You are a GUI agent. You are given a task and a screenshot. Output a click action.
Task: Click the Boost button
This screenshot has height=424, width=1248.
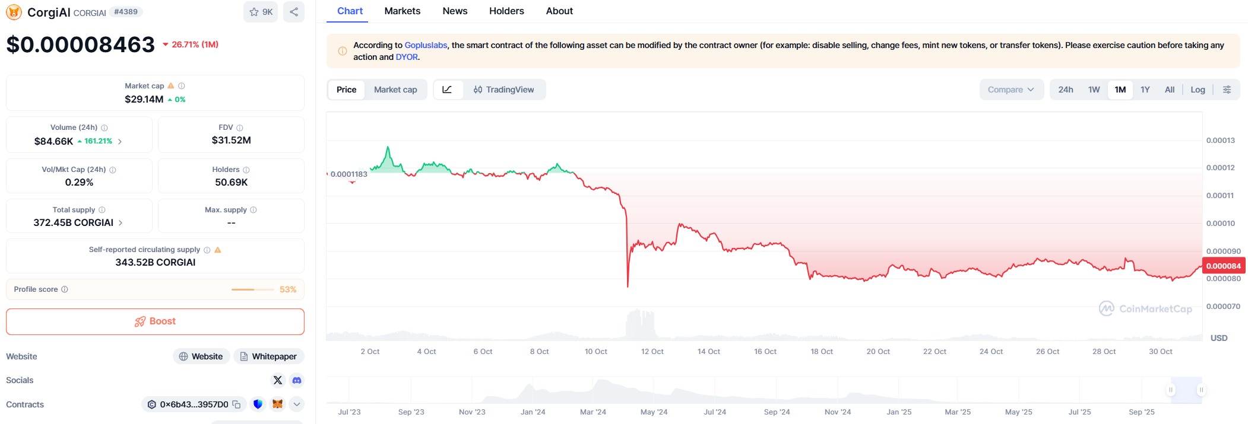pyautogui.click(x=155, y=321)
